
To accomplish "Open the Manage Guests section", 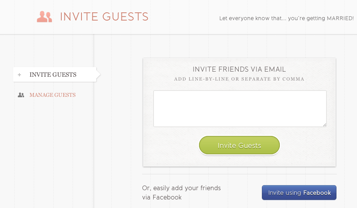I will tap(52, 95).
